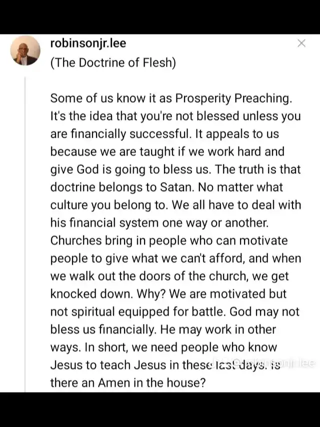The image size is (320, 427).
Task: Close the caption with the X icon
Action: 301,43
